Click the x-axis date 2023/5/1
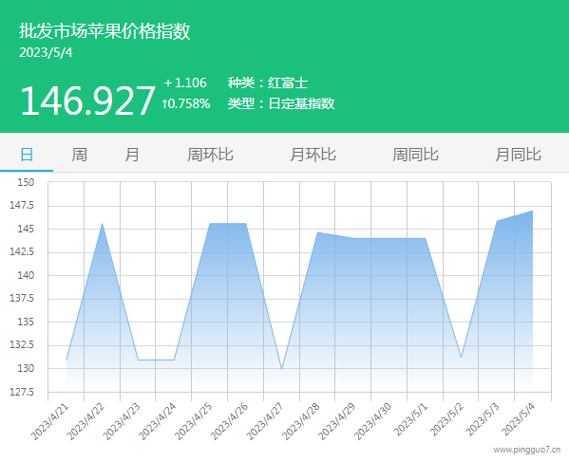Image resolution: width=569 pixels, height=461 pixels. 410,419
